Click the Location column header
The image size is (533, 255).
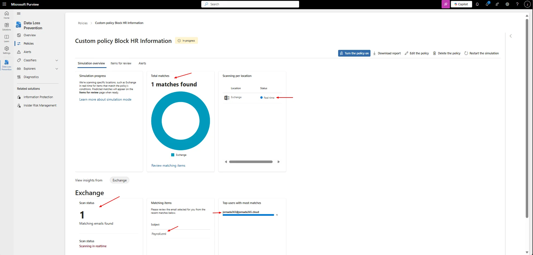236,88
